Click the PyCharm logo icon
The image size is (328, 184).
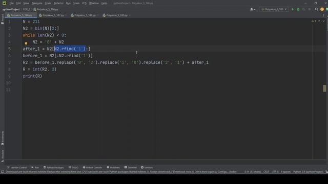click(x=4, y=3)
